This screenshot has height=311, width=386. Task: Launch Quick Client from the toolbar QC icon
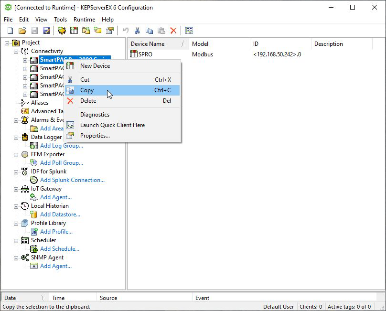pos(189,31)
